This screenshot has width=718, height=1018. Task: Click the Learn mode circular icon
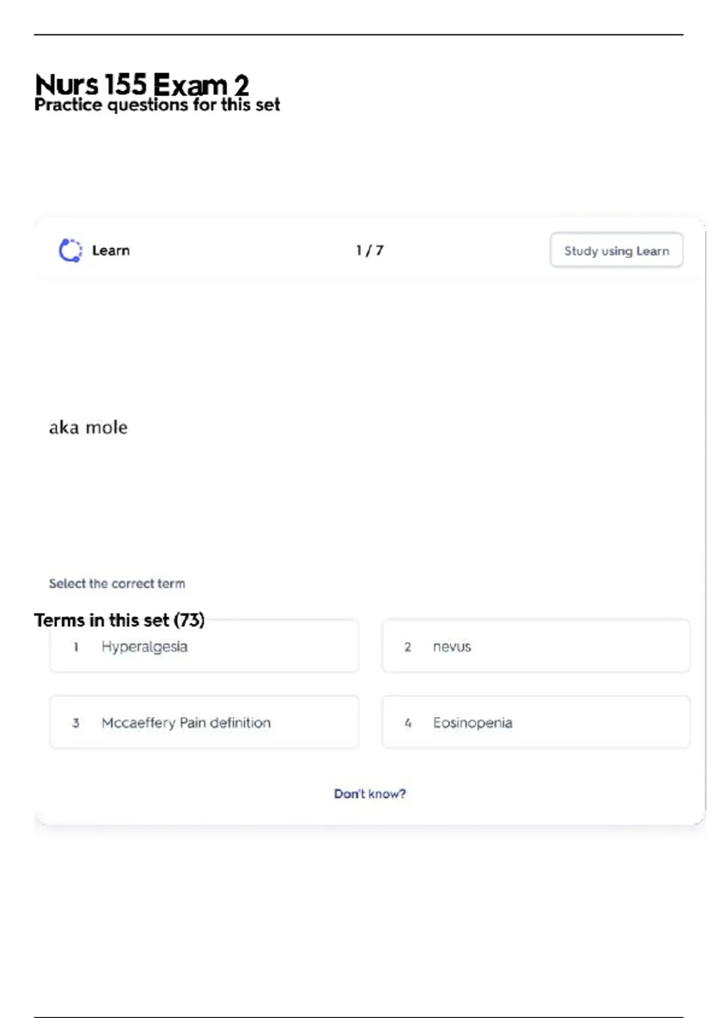pos(70,250)
